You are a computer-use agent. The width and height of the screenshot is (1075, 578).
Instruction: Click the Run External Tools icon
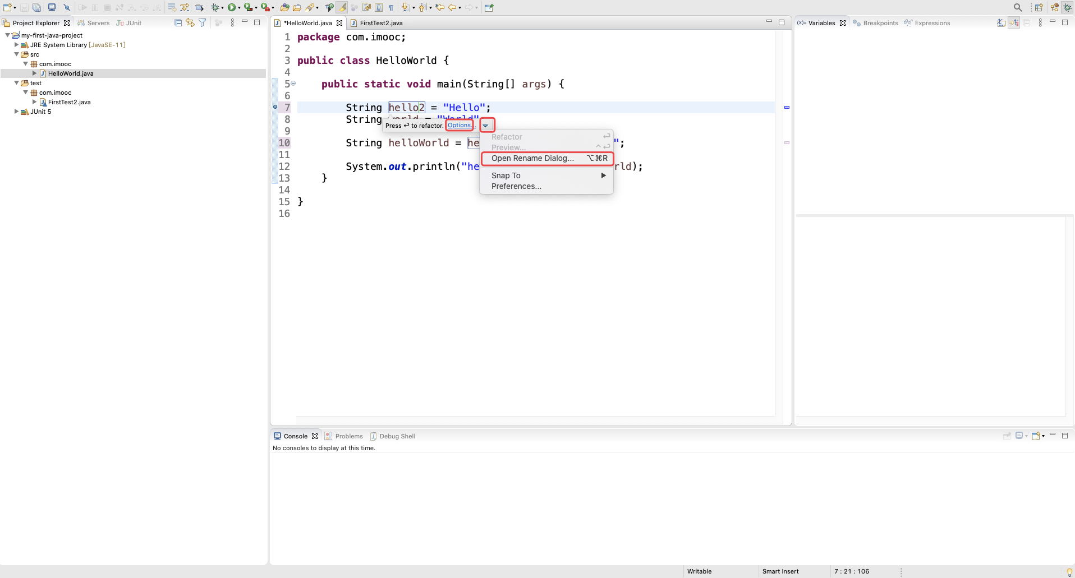(x=265, y=7)
